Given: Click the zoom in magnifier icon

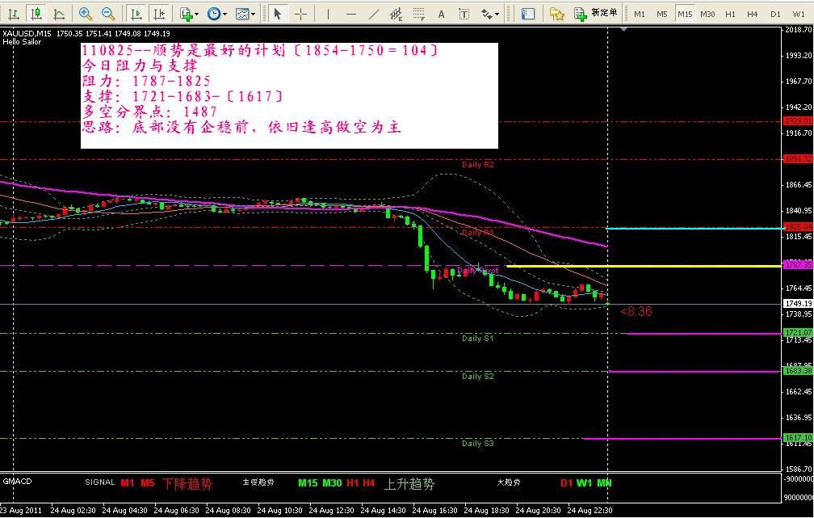Looking at the screenshot, I should tap(86, 14).
